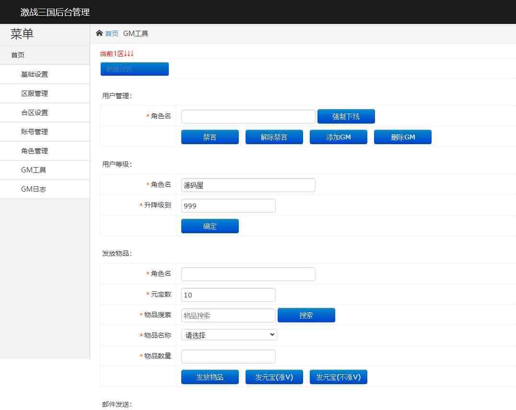Select 区服管理 from sidebar
This screenshot has width=516, height=410.
point(35,93)
